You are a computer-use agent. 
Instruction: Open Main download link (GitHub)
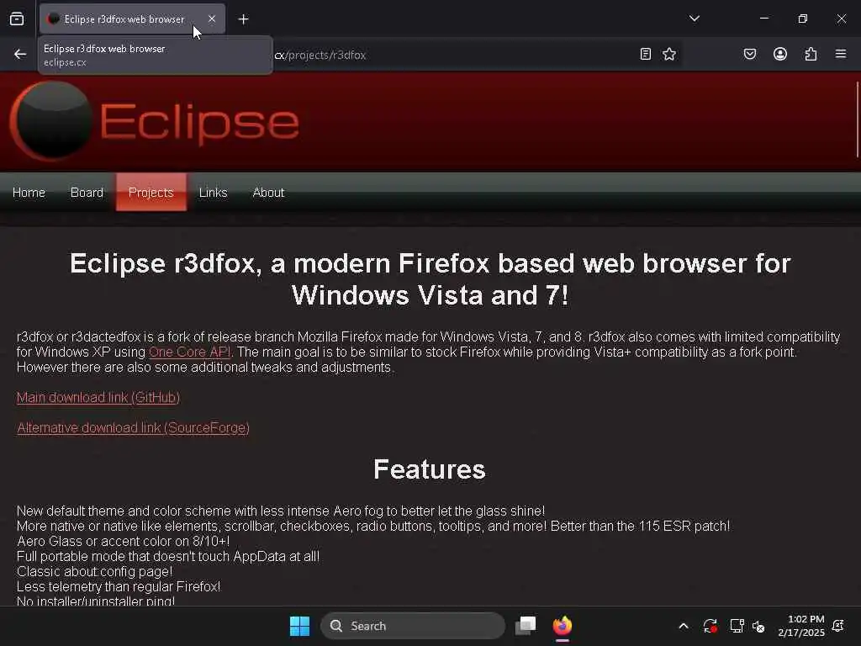[98, 397]
